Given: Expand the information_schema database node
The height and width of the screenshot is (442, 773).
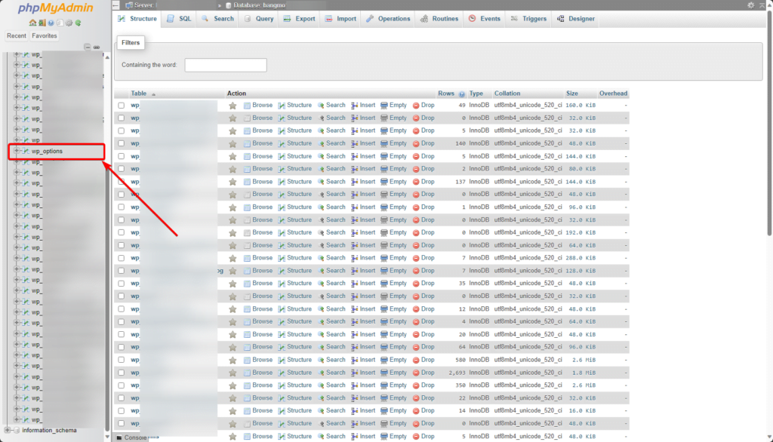Looking at the screenshot, I should (x=8, y=430).
